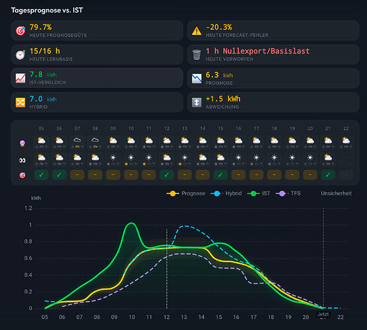367x330 pixels.
Task: Click the Jetzt marker on time axis
Action: 323,314
